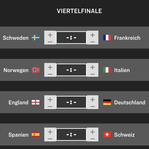Lower Deutschland's score with minus
The height and width of the screenshot is (149, 149).
[x=92, y=107]
